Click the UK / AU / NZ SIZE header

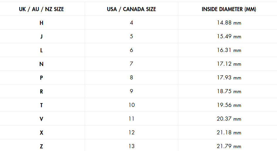[x=41, y=9]
